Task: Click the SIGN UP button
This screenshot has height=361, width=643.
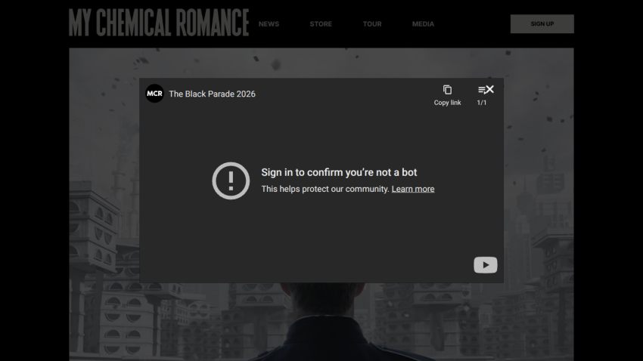Action: [x=542, y=23]
